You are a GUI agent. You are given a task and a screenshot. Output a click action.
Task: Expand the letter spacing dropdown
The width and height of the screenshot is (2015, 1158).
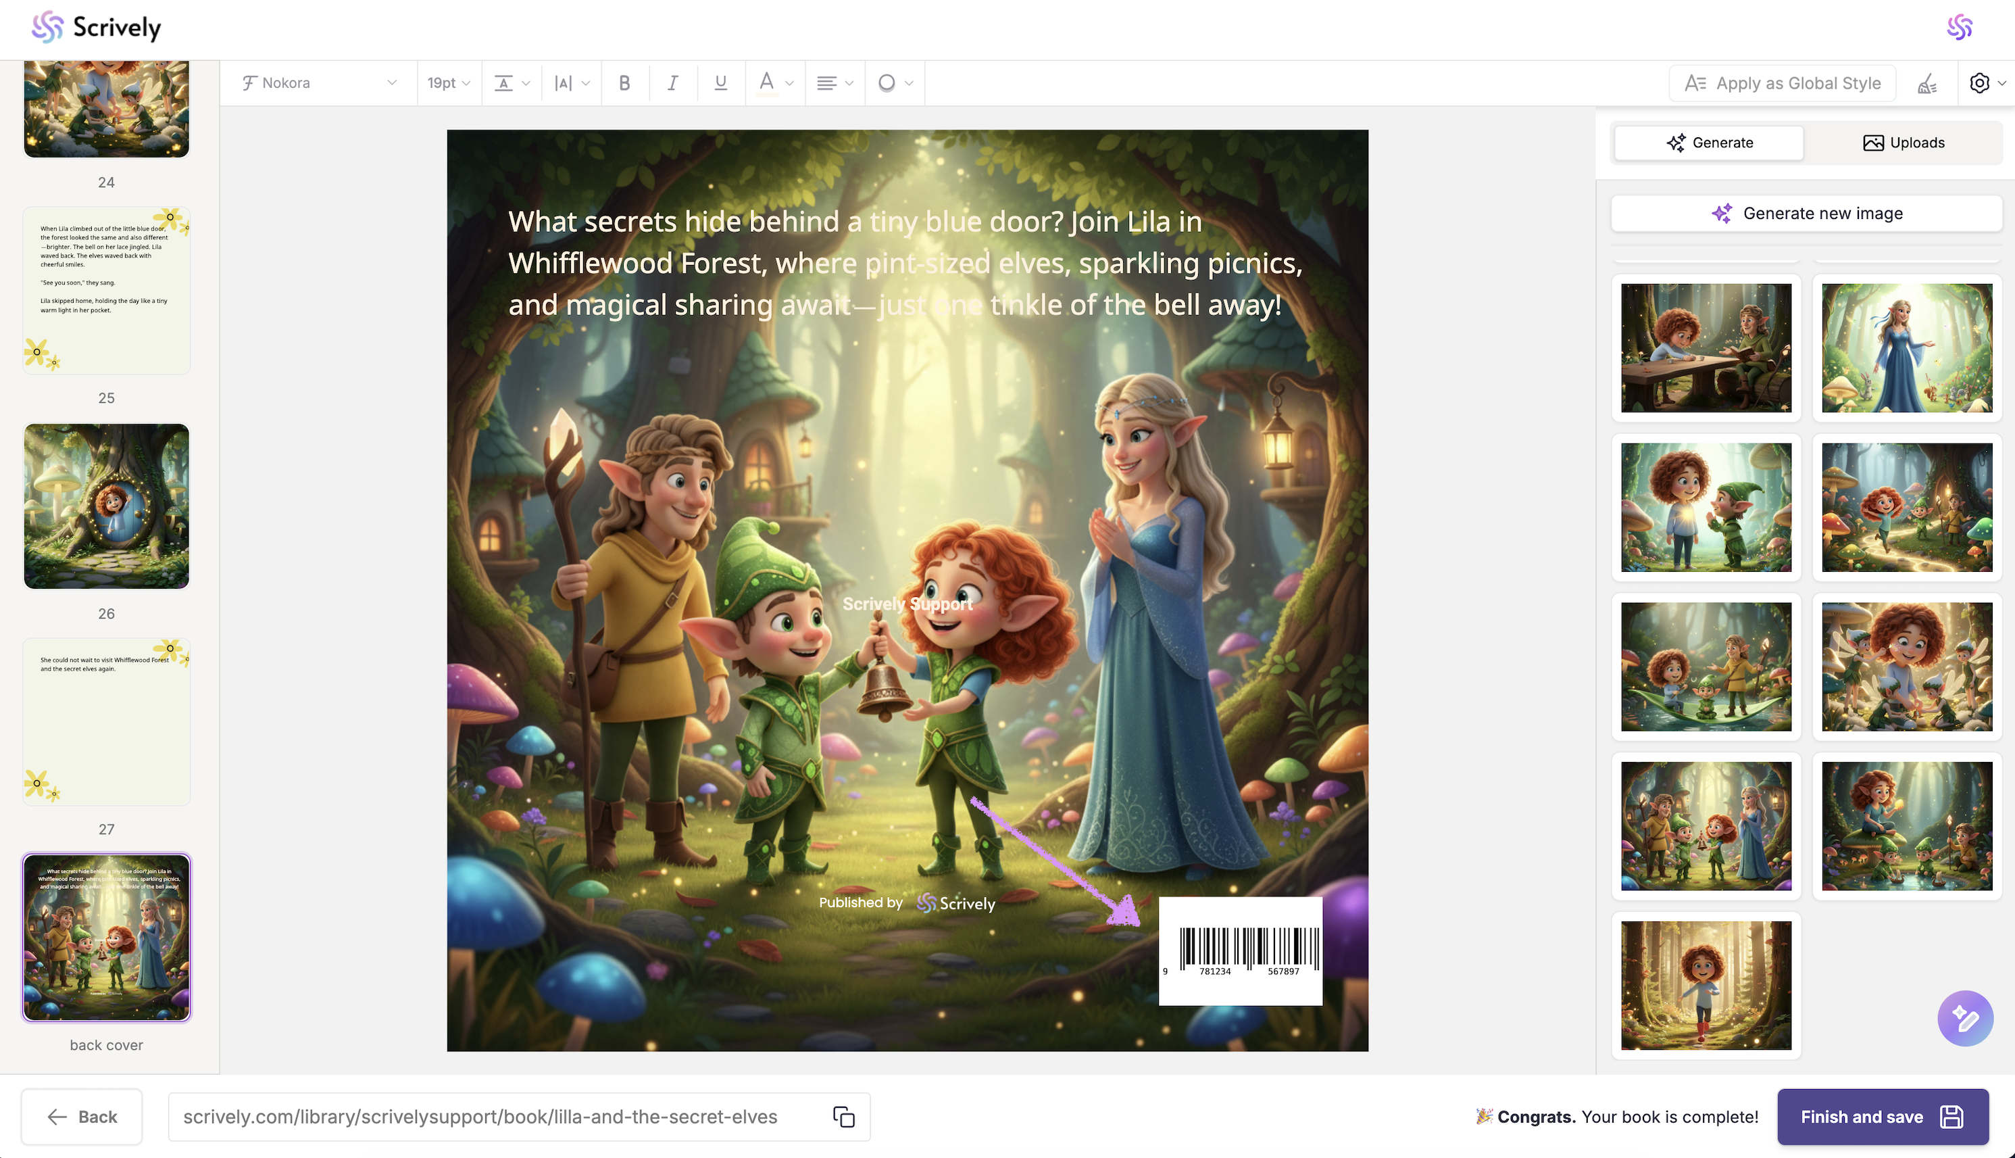coord(572,82)
